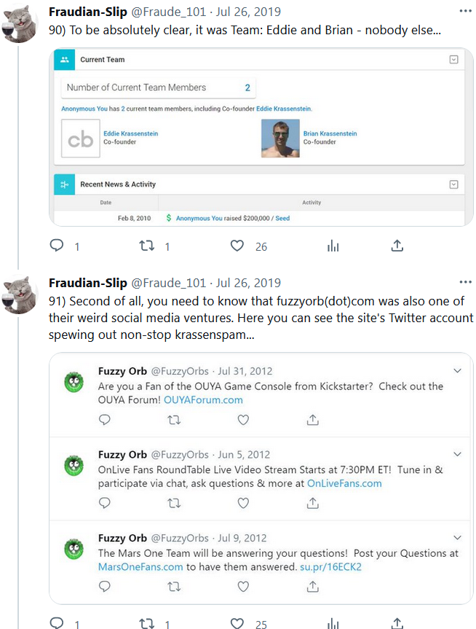Image resolution: width=476 pixels, height=629 pixels.
Task: Open more options for tweet 91
Action: pyautogui.click(x=466, y=282)
